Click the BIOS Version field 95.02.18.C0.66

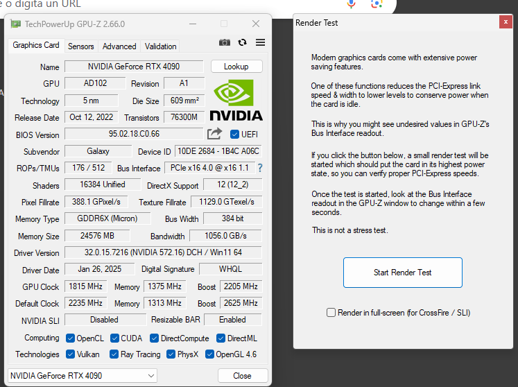[134, 134]
